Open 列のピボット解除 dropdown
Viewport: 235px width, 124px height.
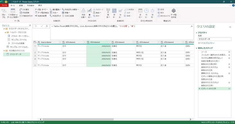click(70, 10)
